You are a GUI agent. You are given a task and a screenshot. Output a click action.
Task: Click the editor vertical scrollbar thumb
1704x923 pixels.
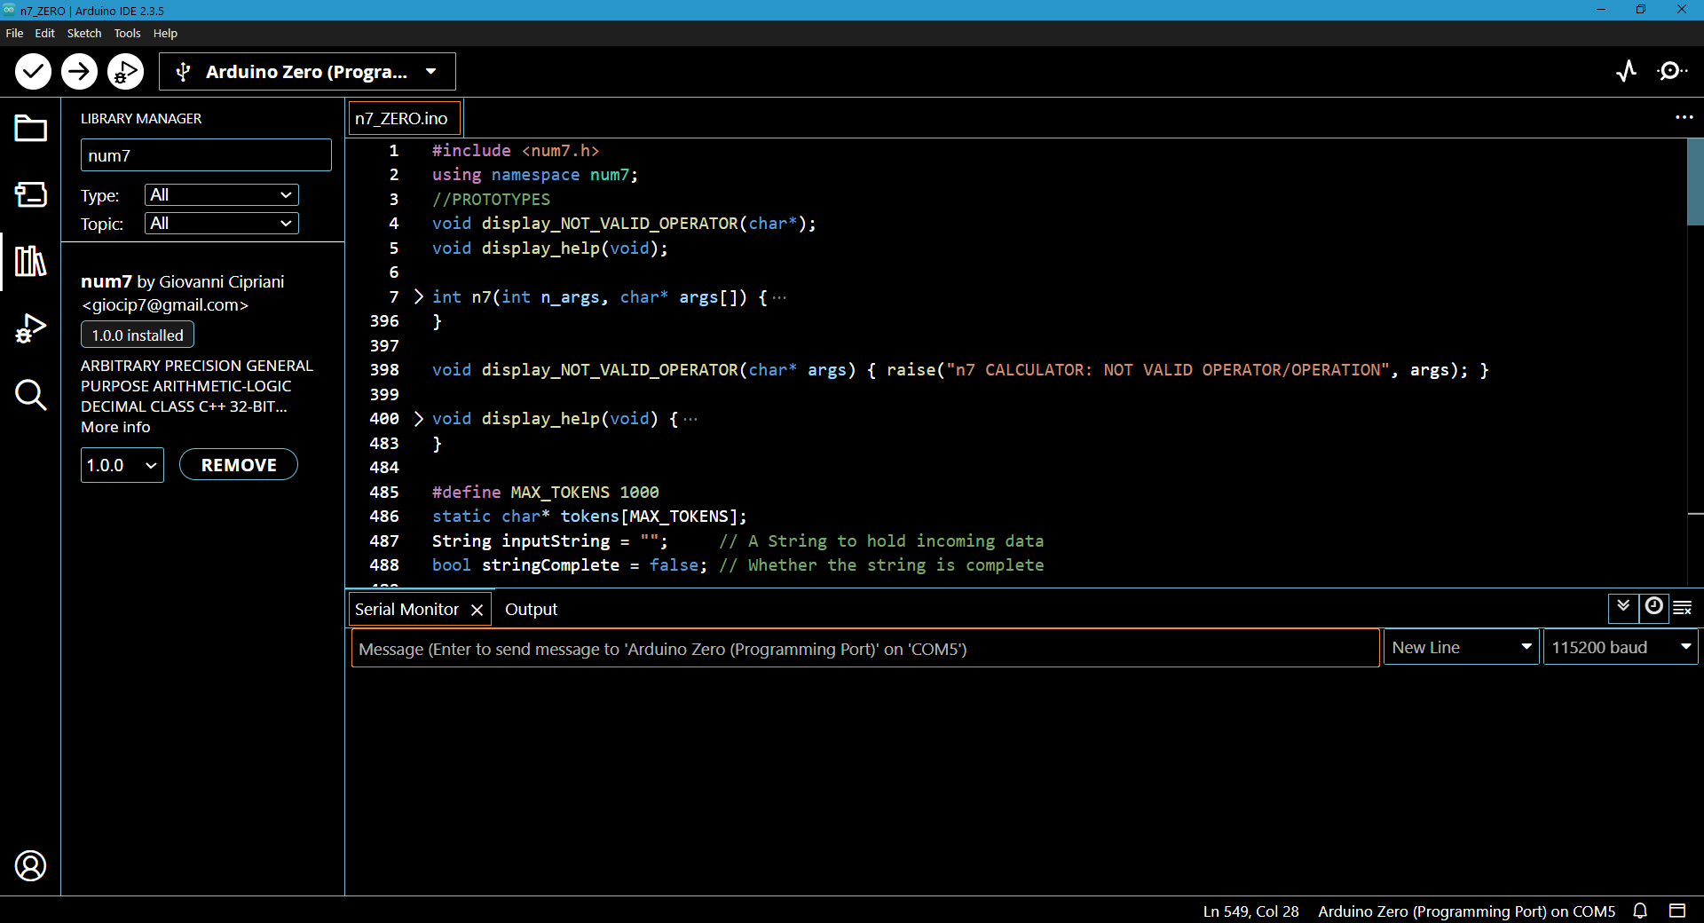(x=1694, y=182)
